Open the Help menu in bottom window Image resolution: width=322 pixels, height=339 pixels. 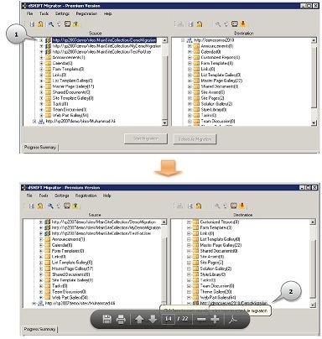107,196
